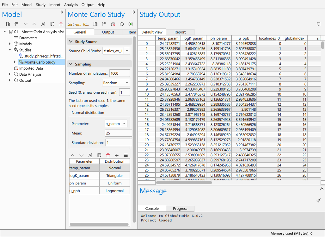The width and height of the screenshot is (325, 237).
Task: Move item up in Model panel toolbar
Action: pos(34,24)
